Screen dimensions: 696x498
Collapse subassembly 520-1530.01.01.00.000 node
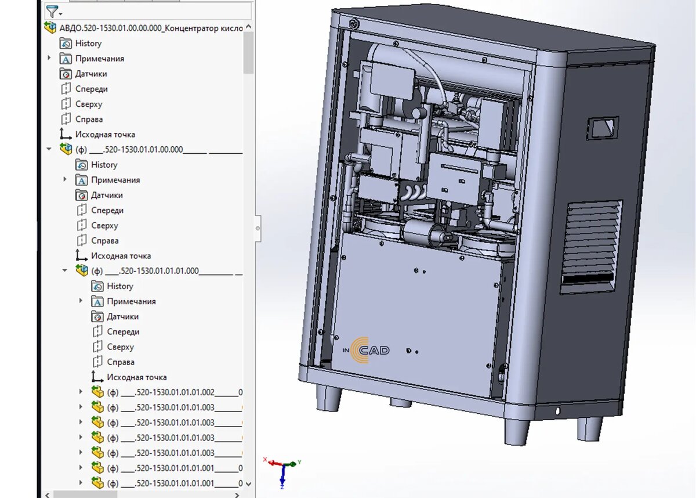pyautogui.click(x=49, y=149)
